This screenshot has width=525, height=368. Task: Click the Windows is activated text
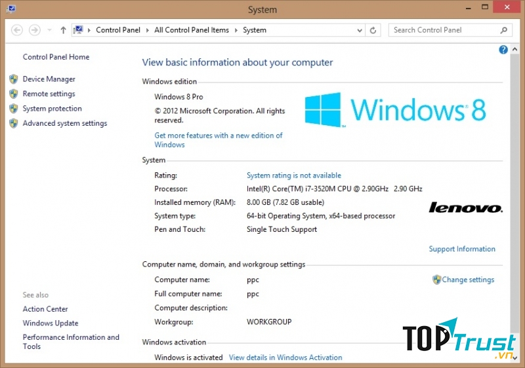click(x=188, y=358)
